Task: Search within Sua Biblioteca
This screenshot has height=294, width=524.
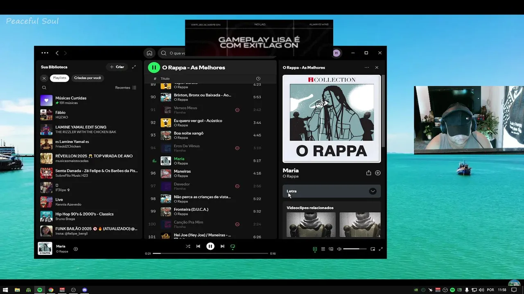Action: [x=44, y=87]
